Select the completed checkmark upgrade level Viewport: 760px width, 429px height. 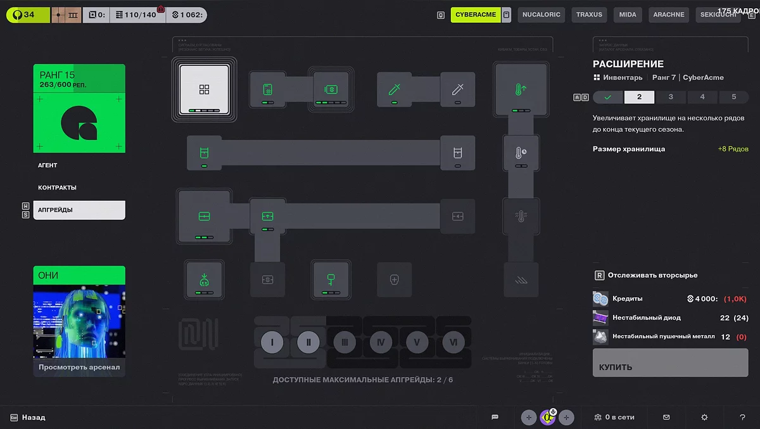(x=607, y=97)
